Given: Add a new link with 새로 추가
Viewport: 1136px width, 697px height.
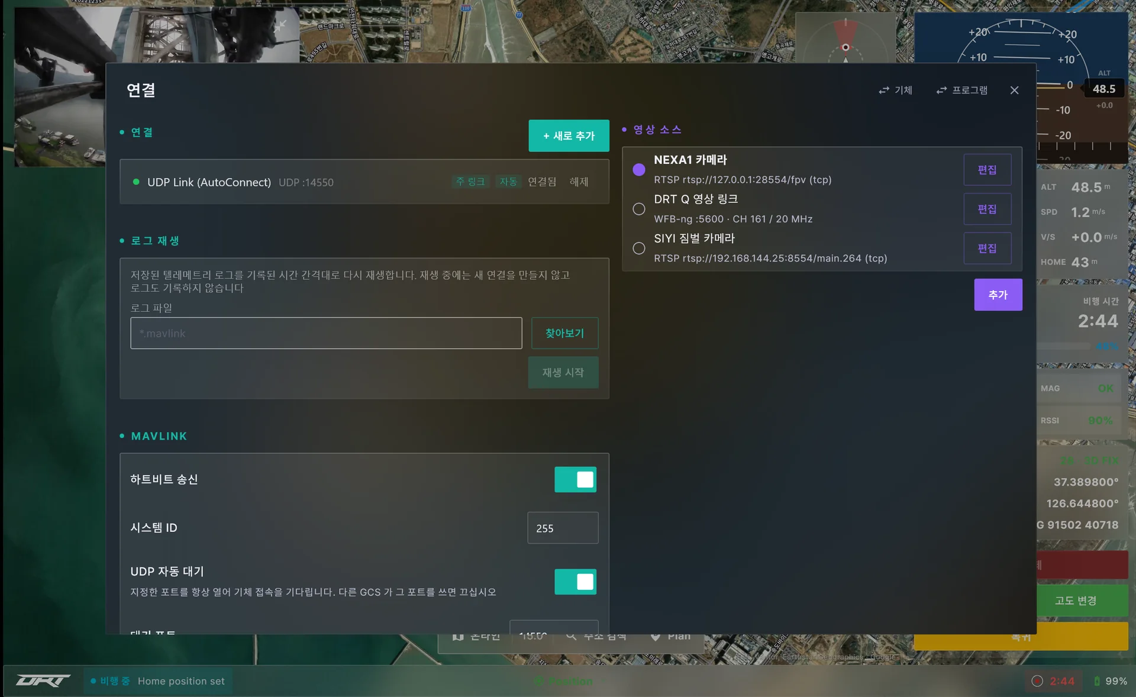Looking at the screenshot, I should 569,135.
